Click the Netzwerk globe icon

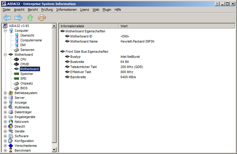[11, 122]
